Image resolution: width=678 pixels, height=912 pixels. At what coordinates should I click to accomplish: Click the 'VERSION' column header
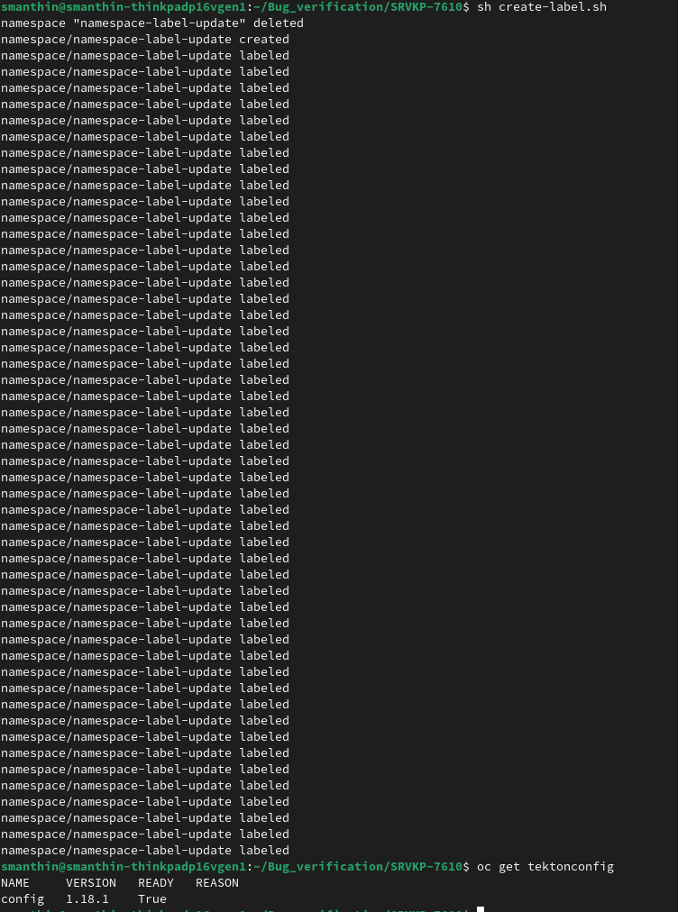91,883
